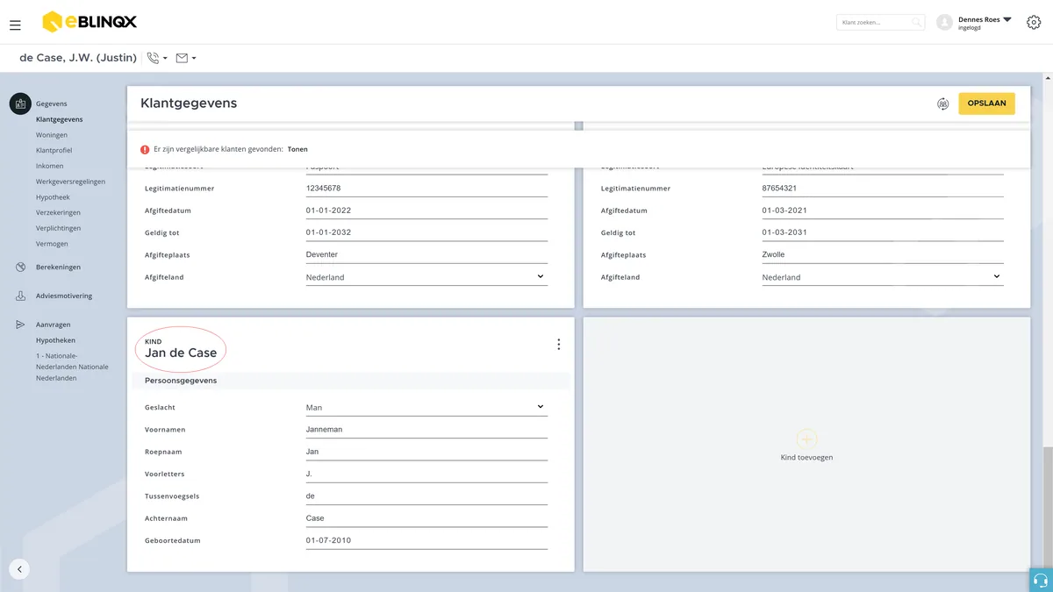The height and width of the screenshot is (592, 1053).
Task: Open the Geslacht dropdown showing Man
Action: click(426, 408)
